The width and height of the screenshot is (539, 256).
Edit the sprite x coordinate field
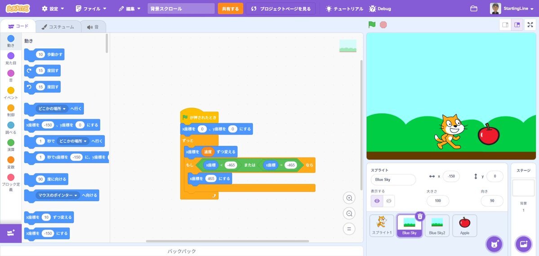451,176
